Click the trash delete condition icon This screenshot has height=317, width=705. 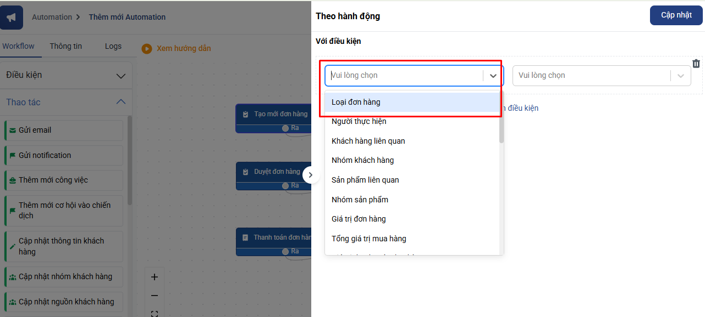(696, 64)
